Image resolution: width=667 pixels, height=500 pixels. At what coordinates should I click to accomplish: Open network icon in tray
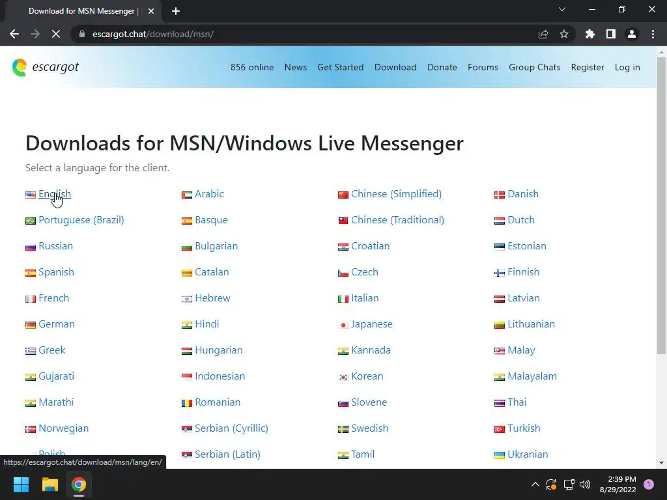(x=569, y=484)
